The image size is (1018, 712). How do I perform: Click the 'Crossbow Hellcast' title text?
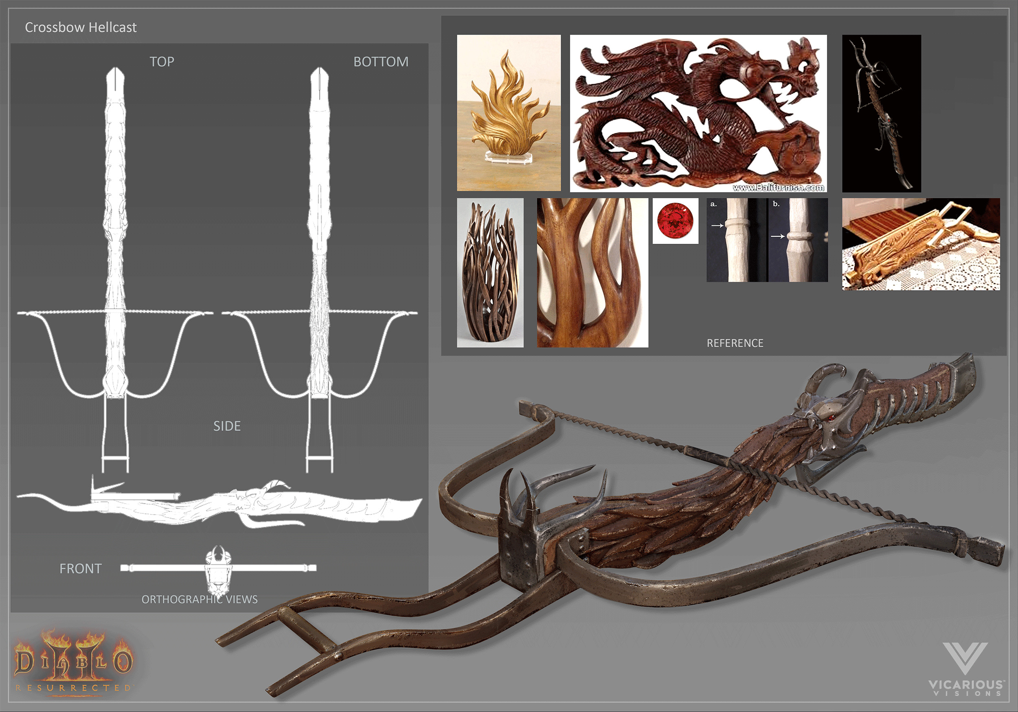point(81,28)
